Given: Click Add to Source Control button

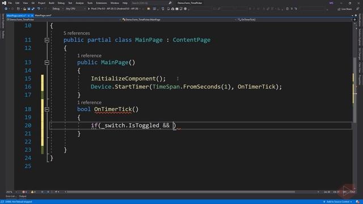Looking at the screenshot, I should click(x=338, y=202).
